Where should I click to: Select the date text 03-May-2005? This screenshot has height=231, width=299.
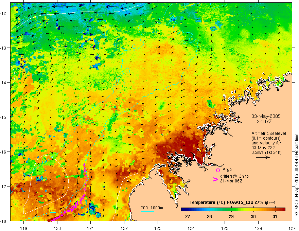coord(266,116)
